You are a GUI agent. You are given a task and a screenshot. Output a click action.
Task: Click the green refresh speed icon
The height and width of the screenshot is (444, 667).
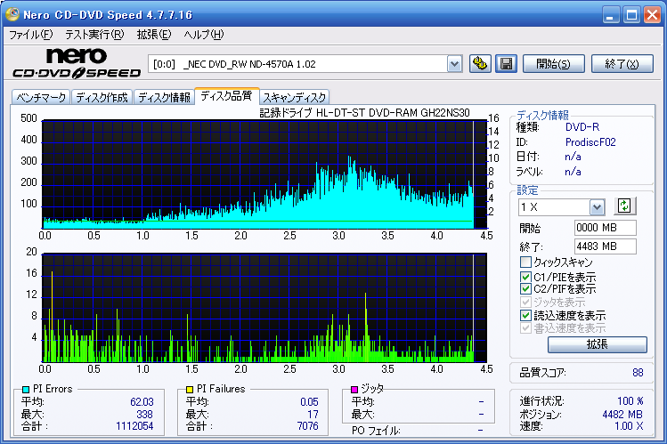(624, 206)
